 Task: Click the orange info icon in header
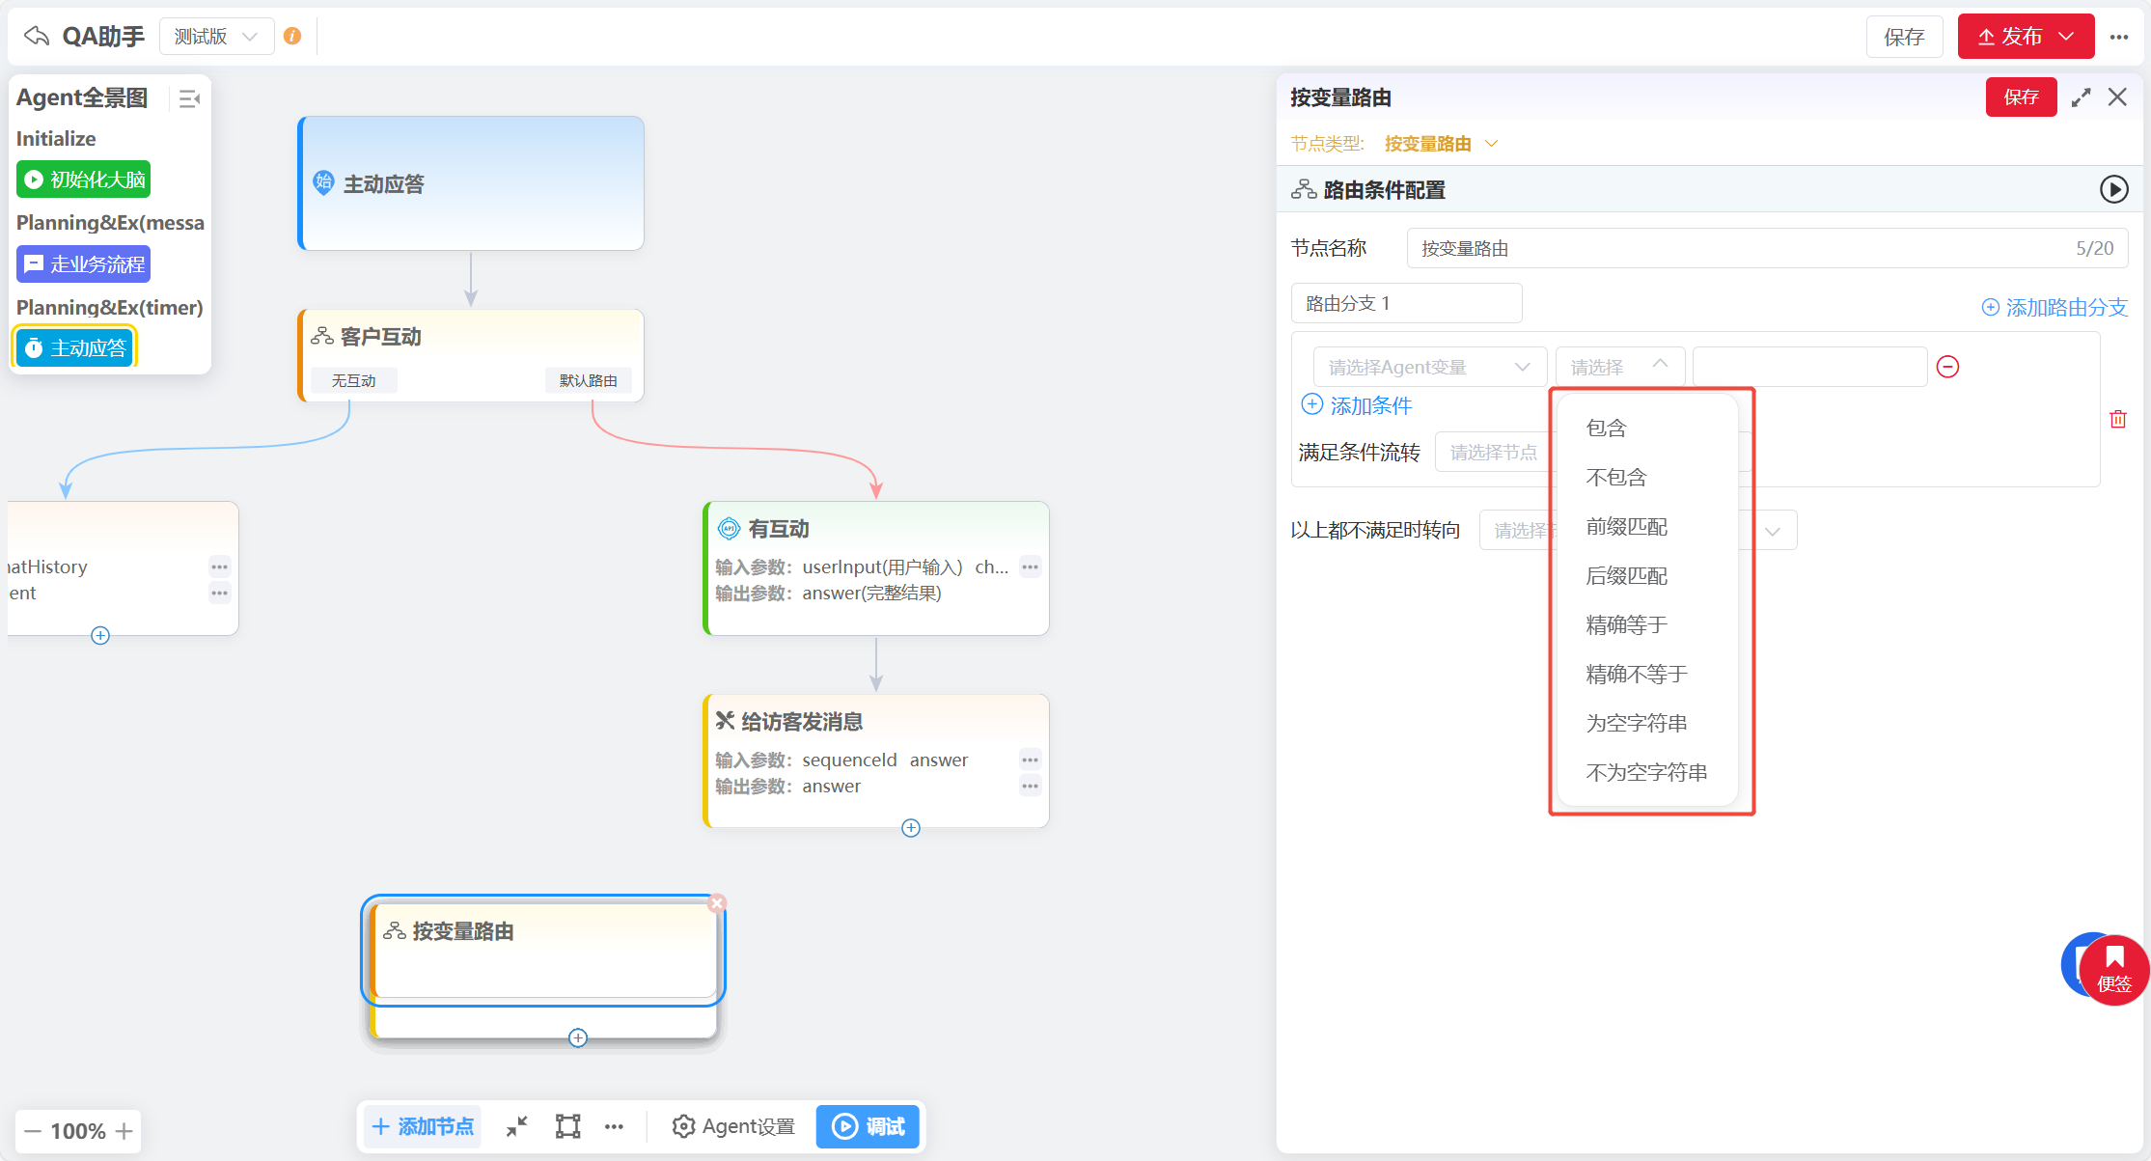click(x=292, y=37)
